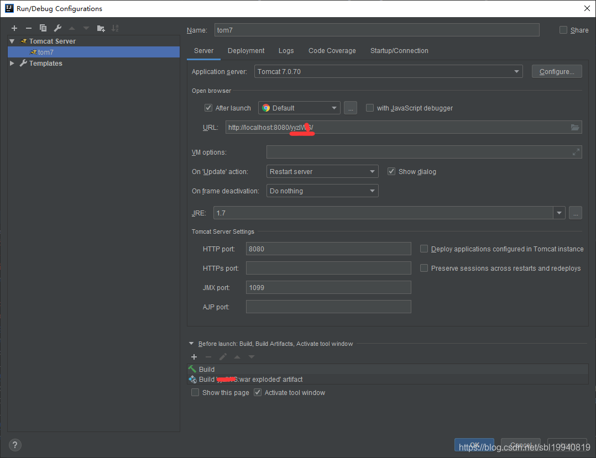Click the HTTPs port field
Screen dimensions: 596x458
coord(328,268)
